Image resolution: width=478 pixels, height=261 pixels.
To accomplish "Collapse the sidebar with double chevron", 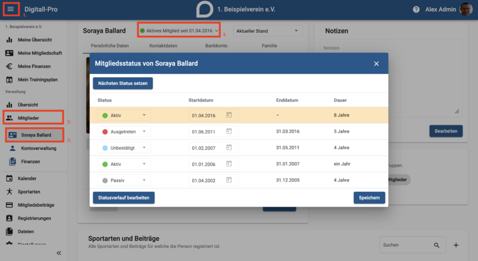I will click(59, 253).
